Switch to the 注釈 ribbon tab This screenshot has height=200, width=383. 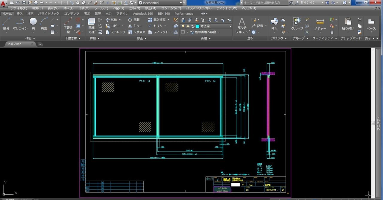click(x=31, y=13)
